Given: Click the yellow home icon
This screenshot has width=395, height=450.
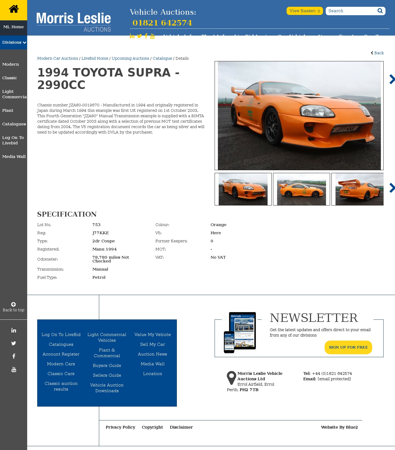Looking at the screenshot, I should 14,9.
